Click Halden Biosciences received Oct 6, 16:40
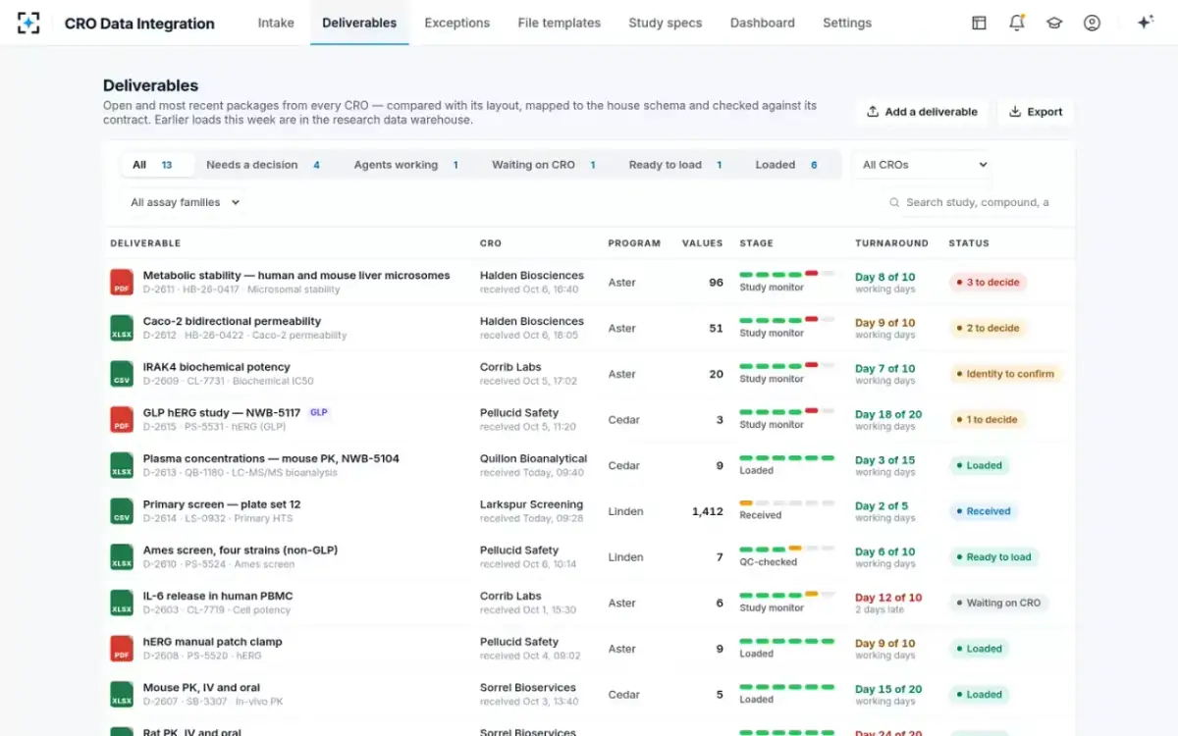Screen dimensions: 1178x736 (532, 283)
